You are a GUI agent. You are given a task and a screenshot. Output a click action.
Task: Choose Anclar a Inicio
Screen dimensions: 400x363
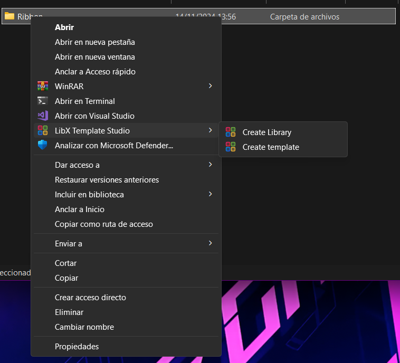126,209
